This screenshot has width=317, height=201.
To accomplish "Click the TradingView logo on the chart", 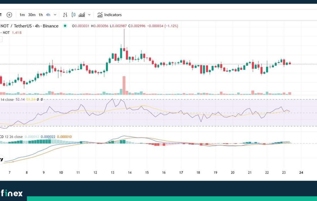I will (x=1, y=159).
